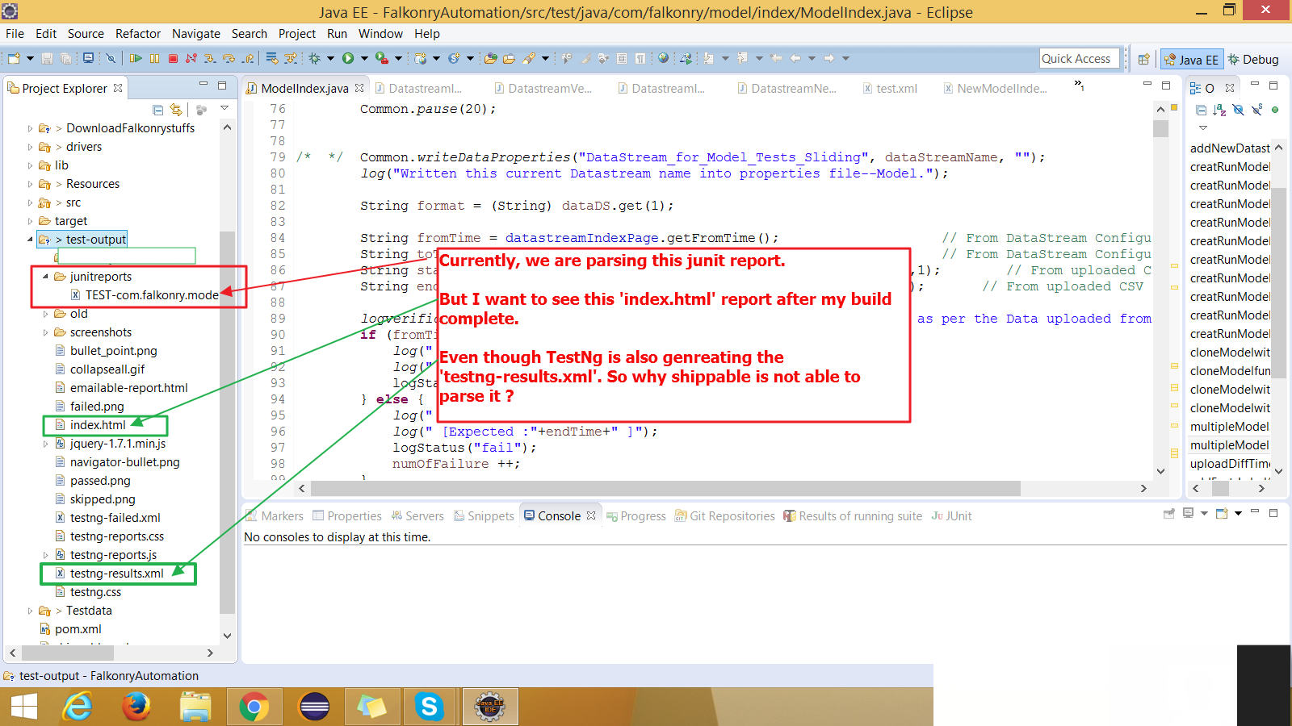Open the Debug launch dropdown arrow
Viewport: 1292px width, 726px height.
click(330, 58)
